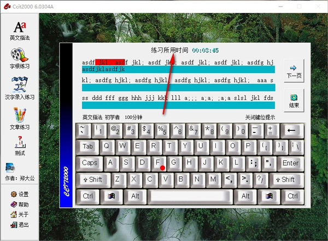Click third cyan typing input line
This screenshot has height=241, width=328.
tap(178, 105)
